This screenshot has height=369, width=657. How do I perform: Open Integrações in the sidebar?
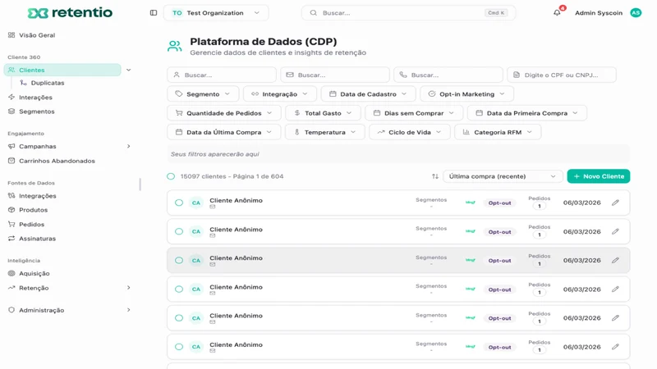click(37, 196)
